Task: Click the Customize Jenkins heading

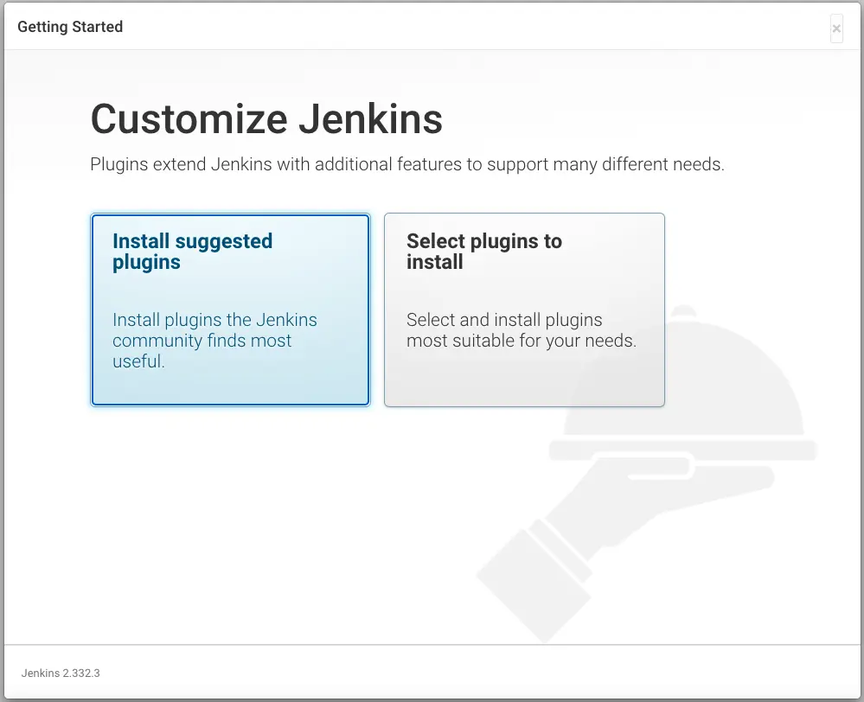Action: [266, 119]
